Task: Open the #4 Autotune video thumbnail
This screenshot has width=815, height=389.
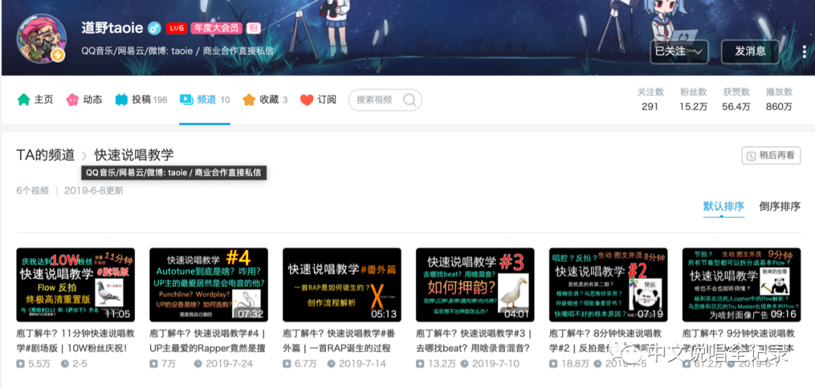Action: [209, 285]
